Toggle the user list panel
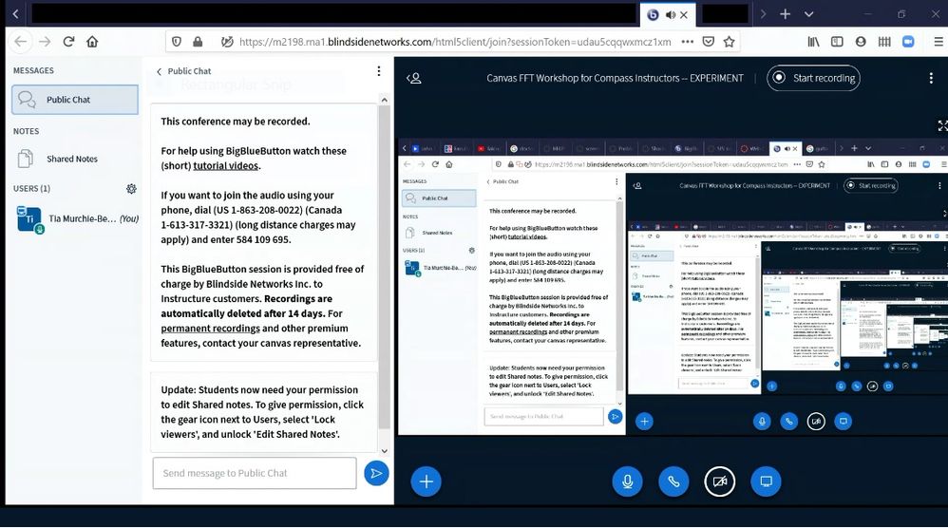The height and width of the screenshot is (528, 948). tap(414, 78)
